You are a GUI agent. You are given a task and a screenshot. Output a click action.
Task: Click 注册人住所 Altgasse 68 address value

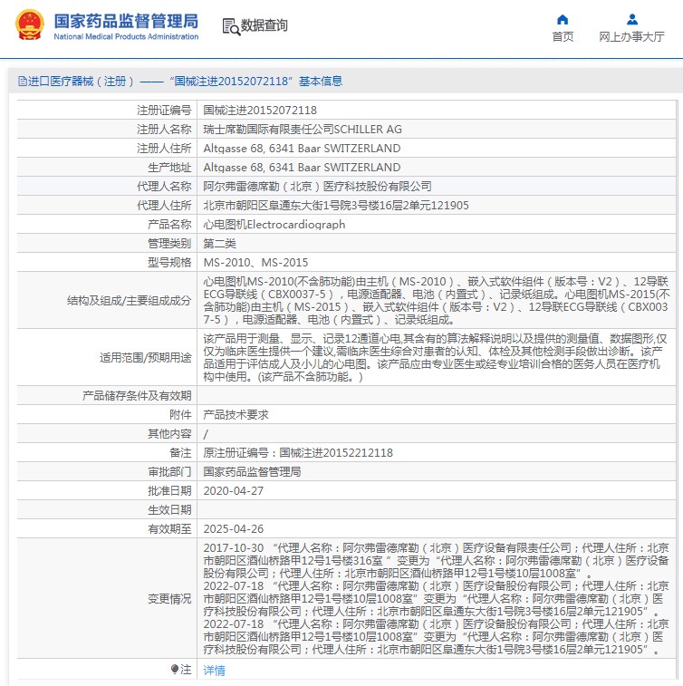pos(302,149)
